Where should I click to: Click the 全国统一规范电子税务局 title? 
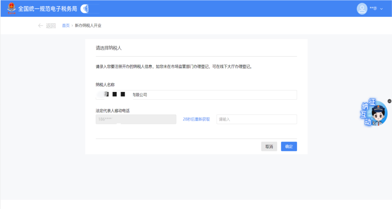48,9
